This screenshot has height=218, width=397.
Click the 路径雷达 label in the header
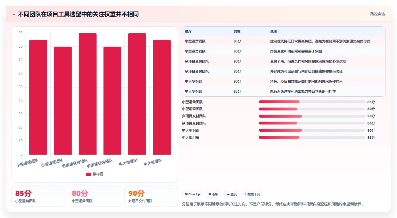pyautogui.click(x=377, y=14)
